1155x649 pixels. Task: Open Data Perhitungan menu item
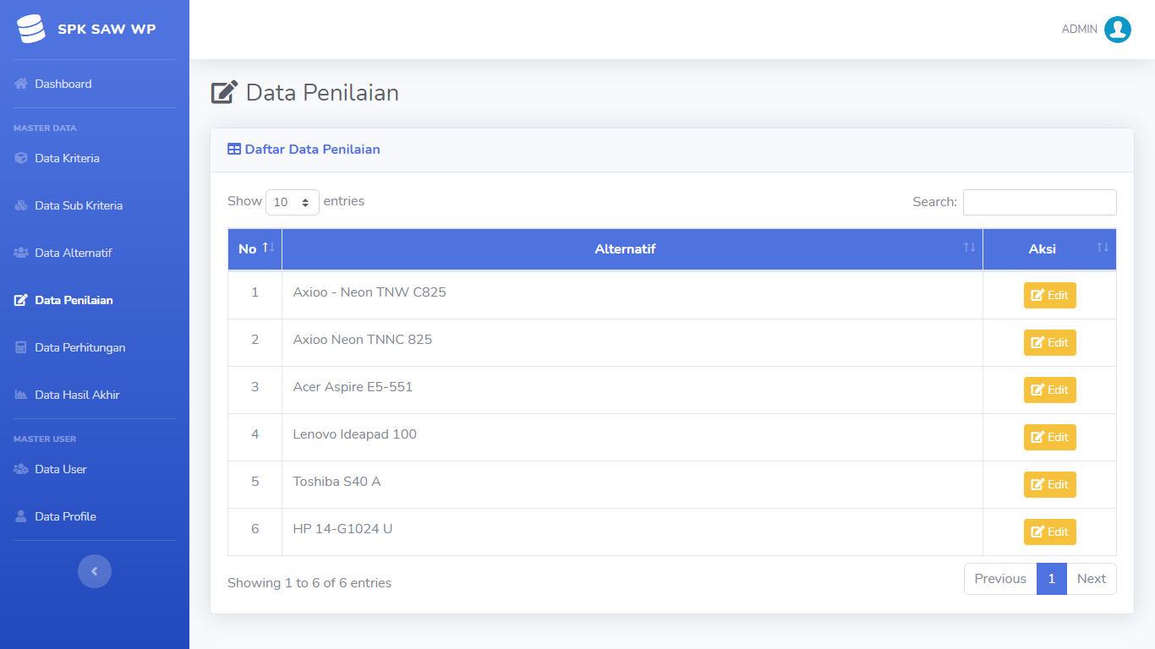point(95,347)
